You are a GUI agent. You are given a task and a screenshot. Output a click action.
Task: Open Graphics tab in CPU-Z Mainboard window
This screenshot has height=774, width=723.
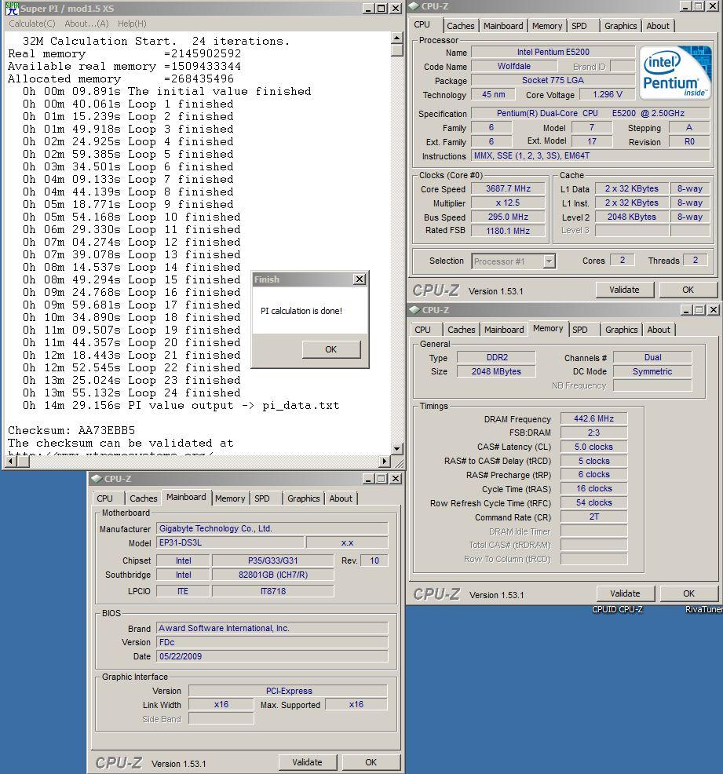pos(304,498)
